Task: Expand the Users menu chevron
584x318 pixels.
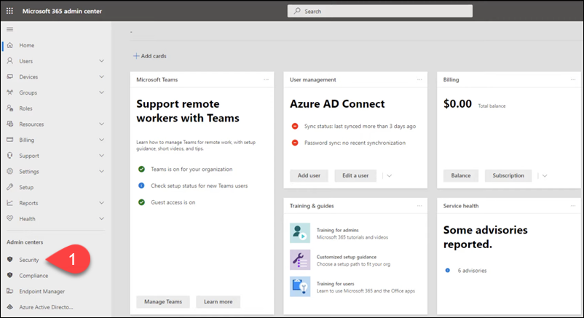Action: (101, 60)
